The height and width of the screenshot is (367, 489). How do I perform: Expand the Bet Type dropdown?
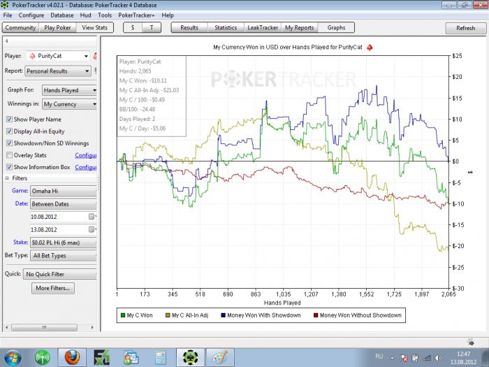click(64, 256)
